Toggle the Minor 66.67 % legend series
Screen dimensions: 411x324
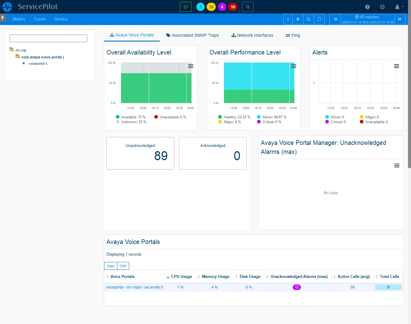[272, 117]
